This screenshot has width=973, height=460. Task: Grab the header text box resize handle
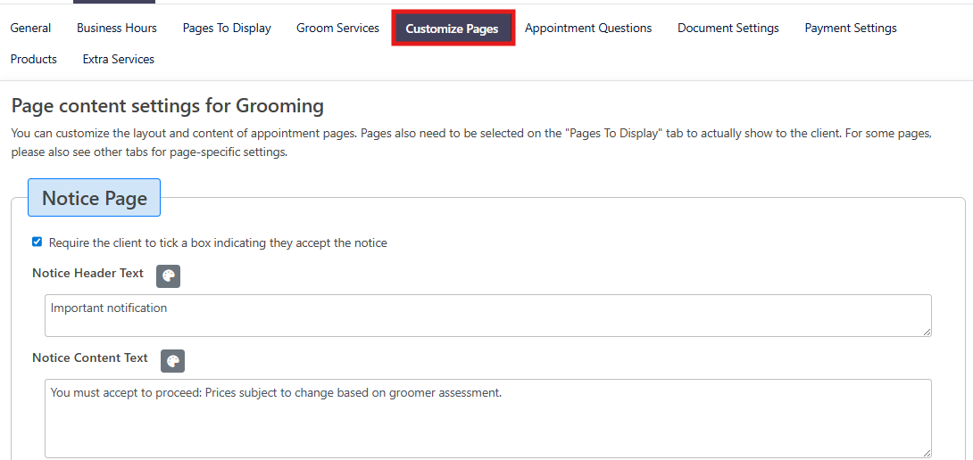coord(927,332)
